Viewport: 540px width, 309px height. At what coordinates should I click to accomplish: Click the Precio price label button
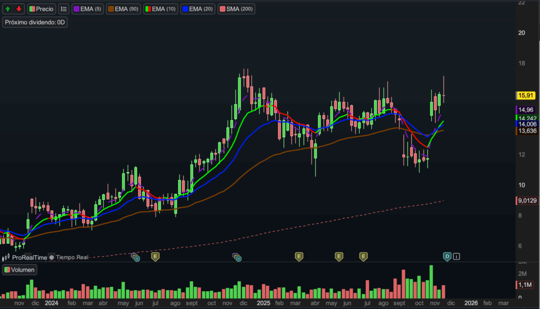coord(42,9)
